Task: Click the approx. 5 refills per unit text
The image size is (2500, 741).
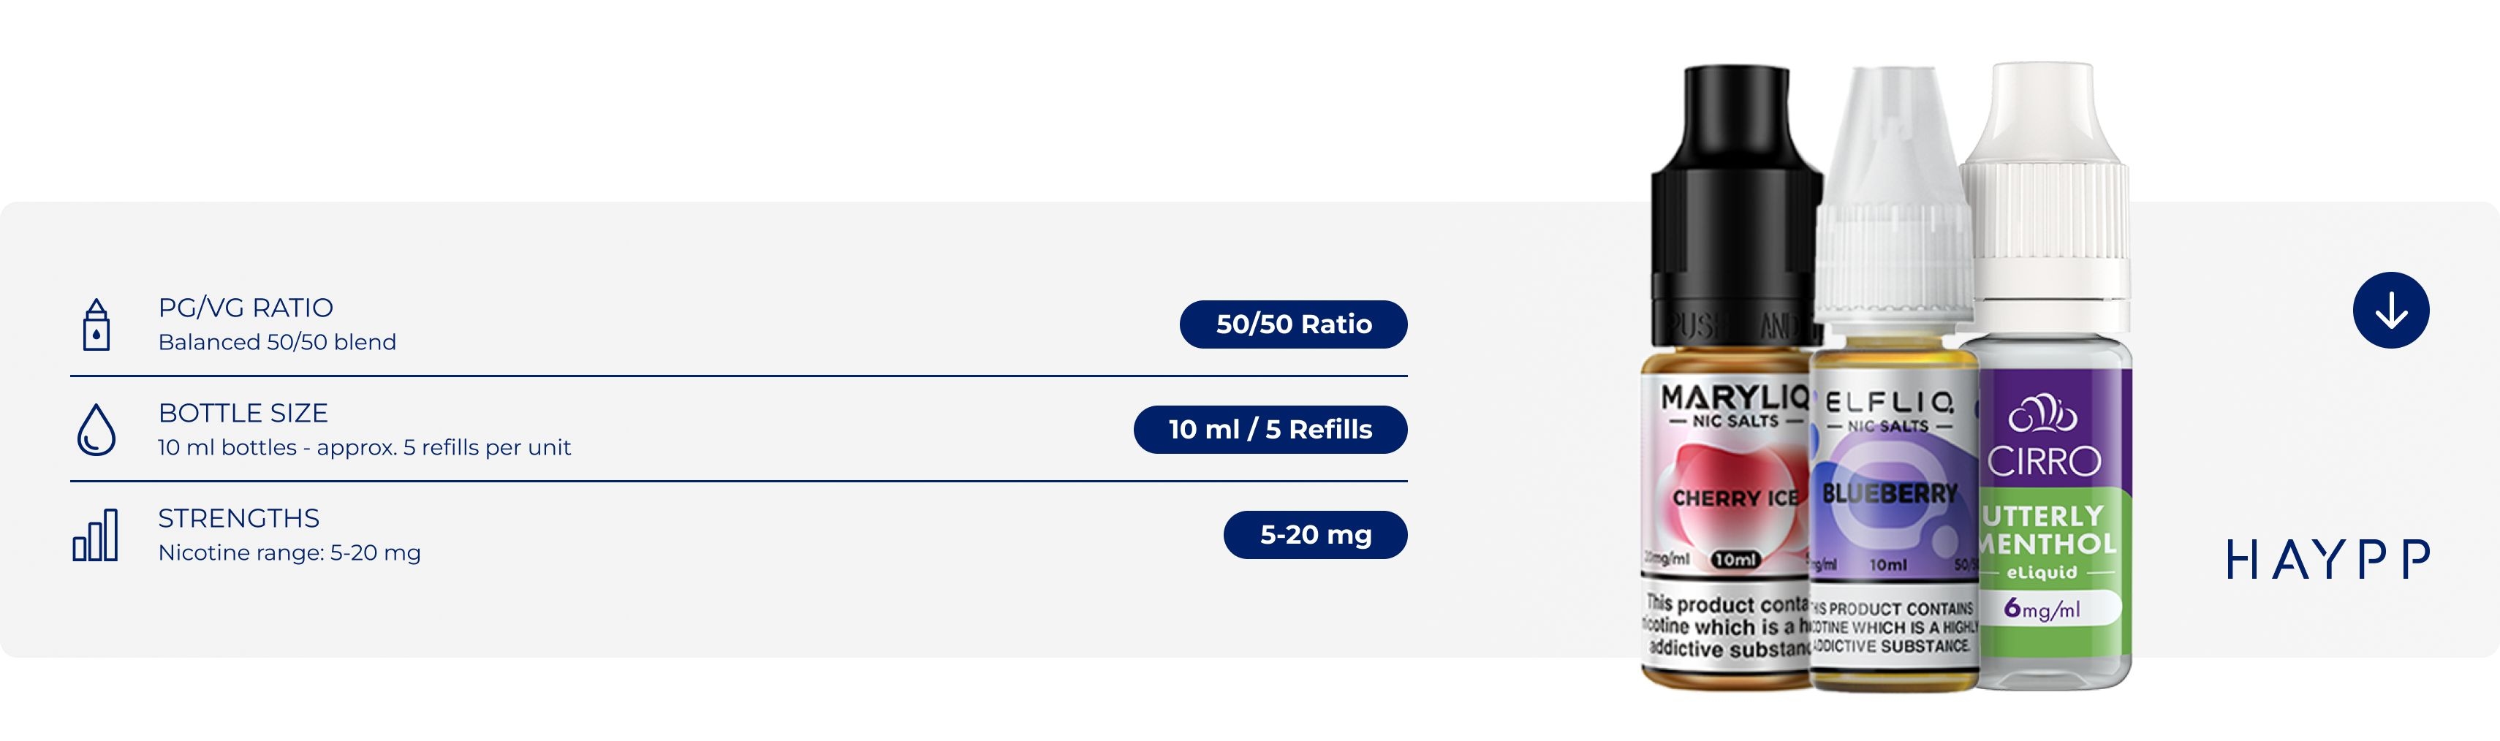Action: (444, 447)
